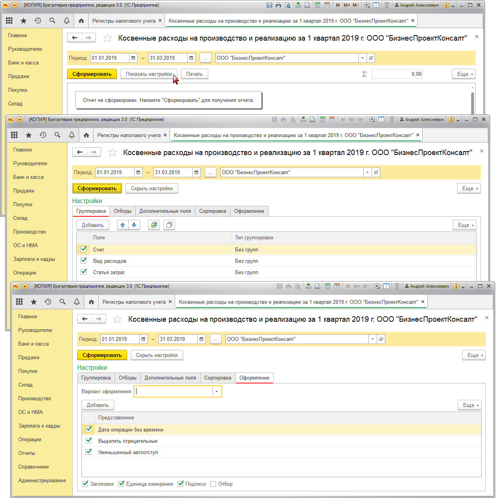496x499 pixels.
Task: Click the Search magnifier in front window
Action: [62, 302]
